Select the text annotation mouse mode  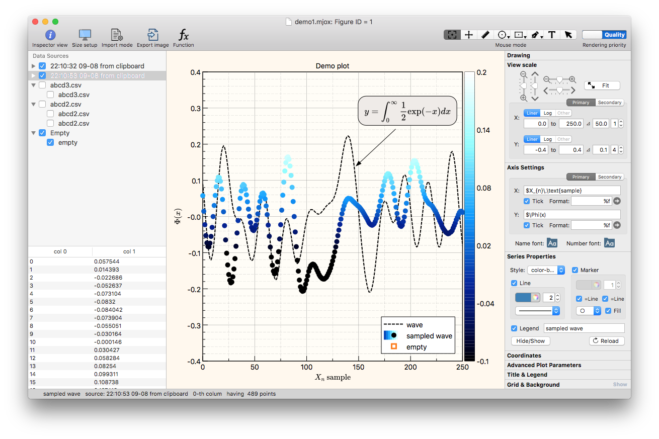tap(552, 35)
